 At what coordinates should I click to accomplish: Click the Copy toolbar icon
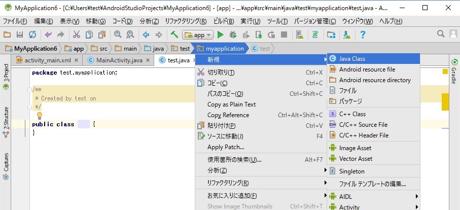(89, 35)
